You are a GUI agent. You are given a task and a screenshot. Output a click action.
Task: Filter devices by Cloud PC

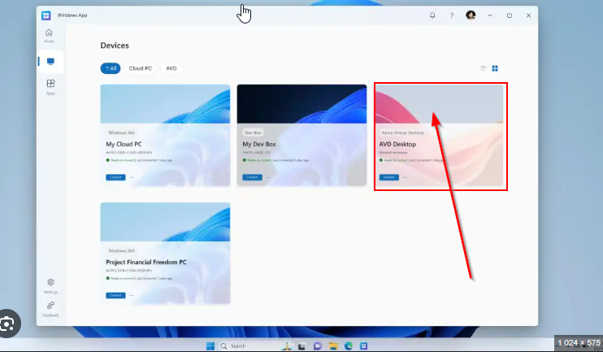pos(141,68)
